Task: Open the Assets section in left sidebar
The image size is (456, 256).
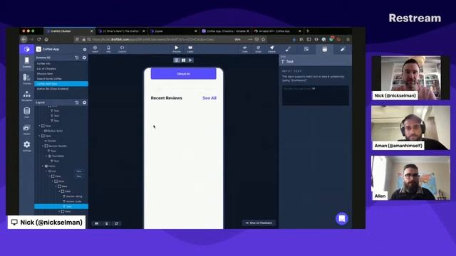Action: [x=27, y=129]
